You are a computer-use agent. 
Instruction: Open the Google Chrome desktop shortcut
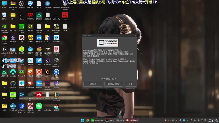click(x=4, y=40)
